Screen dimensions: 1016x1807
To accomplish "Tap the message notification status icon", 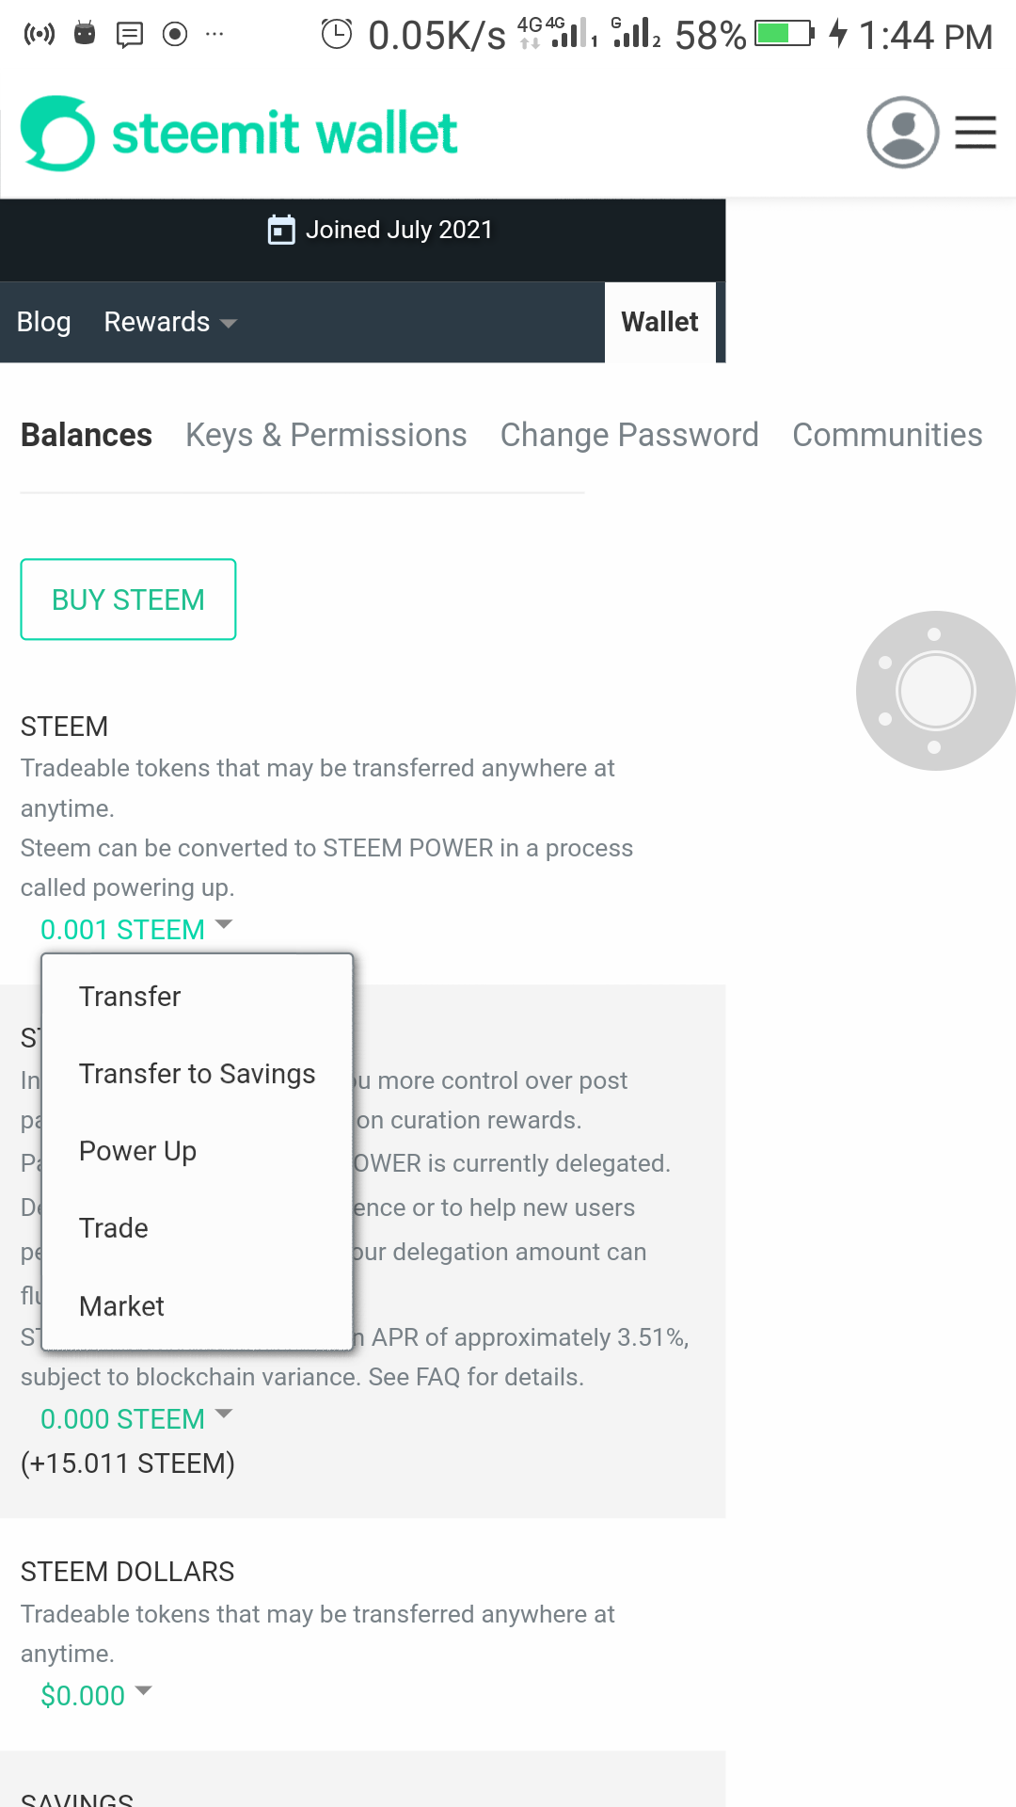I will [x=129, y=35].
